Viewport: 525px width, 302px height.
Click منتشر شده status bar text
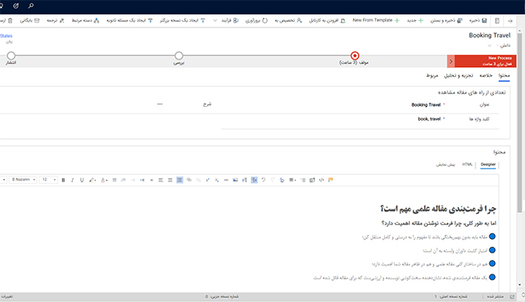coord(495,296)
